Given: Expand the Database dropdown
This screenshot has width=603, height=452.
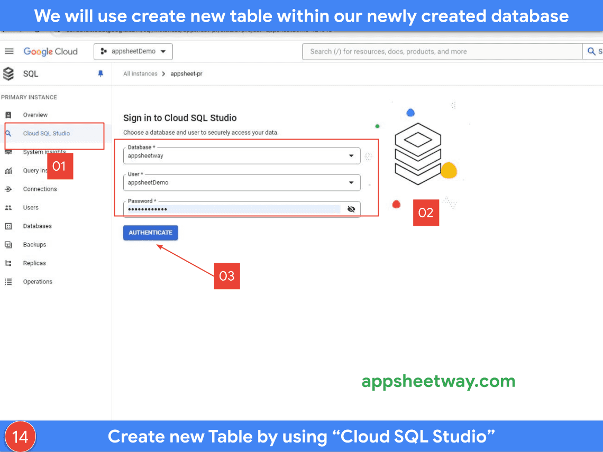Looking at the screenshot, I should [x=351, y=156].
